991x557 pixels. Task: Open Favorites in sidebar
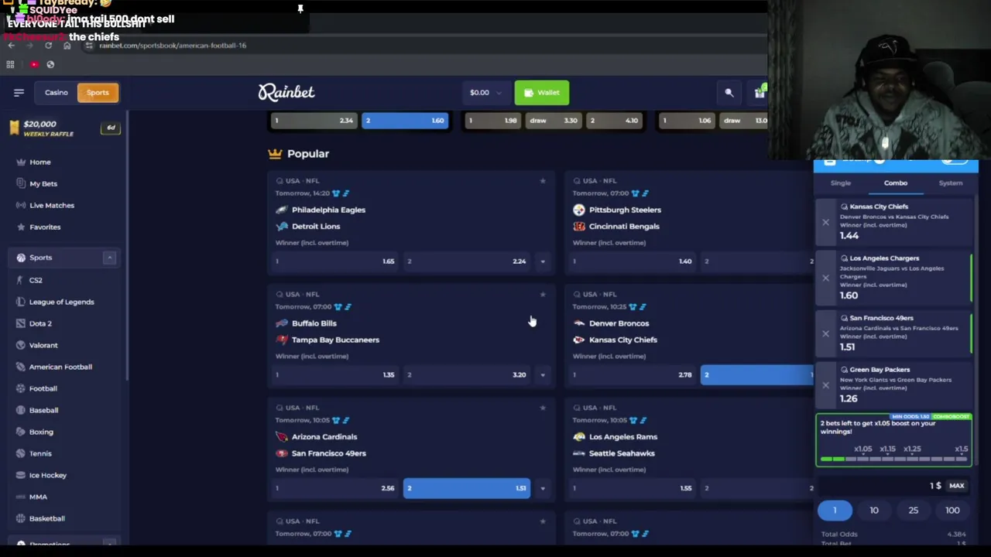click(x=45, y=227)
